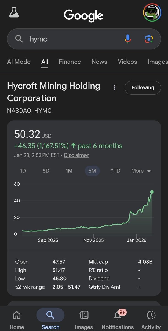This screenshot has width=168, height=331.
Task: Tap the 52-wk range 2.05 - 51.47
Action: (67, 287)
